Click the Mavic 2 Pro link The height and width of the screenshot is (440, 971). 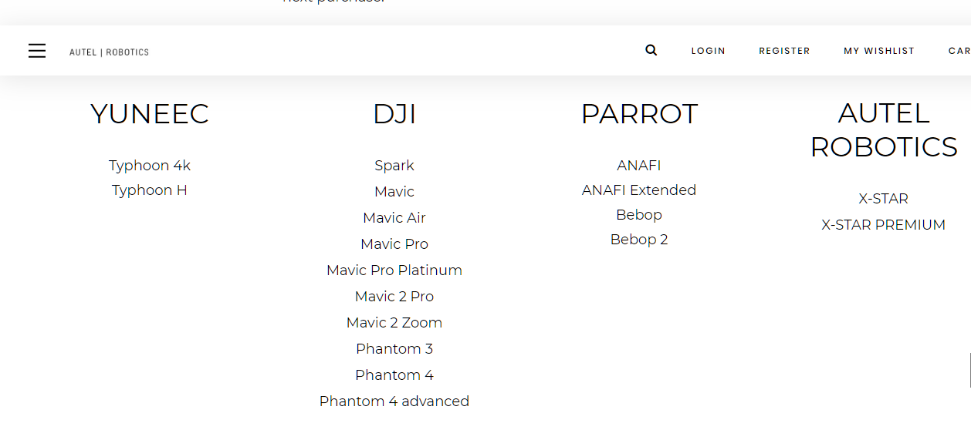[394, 297]
